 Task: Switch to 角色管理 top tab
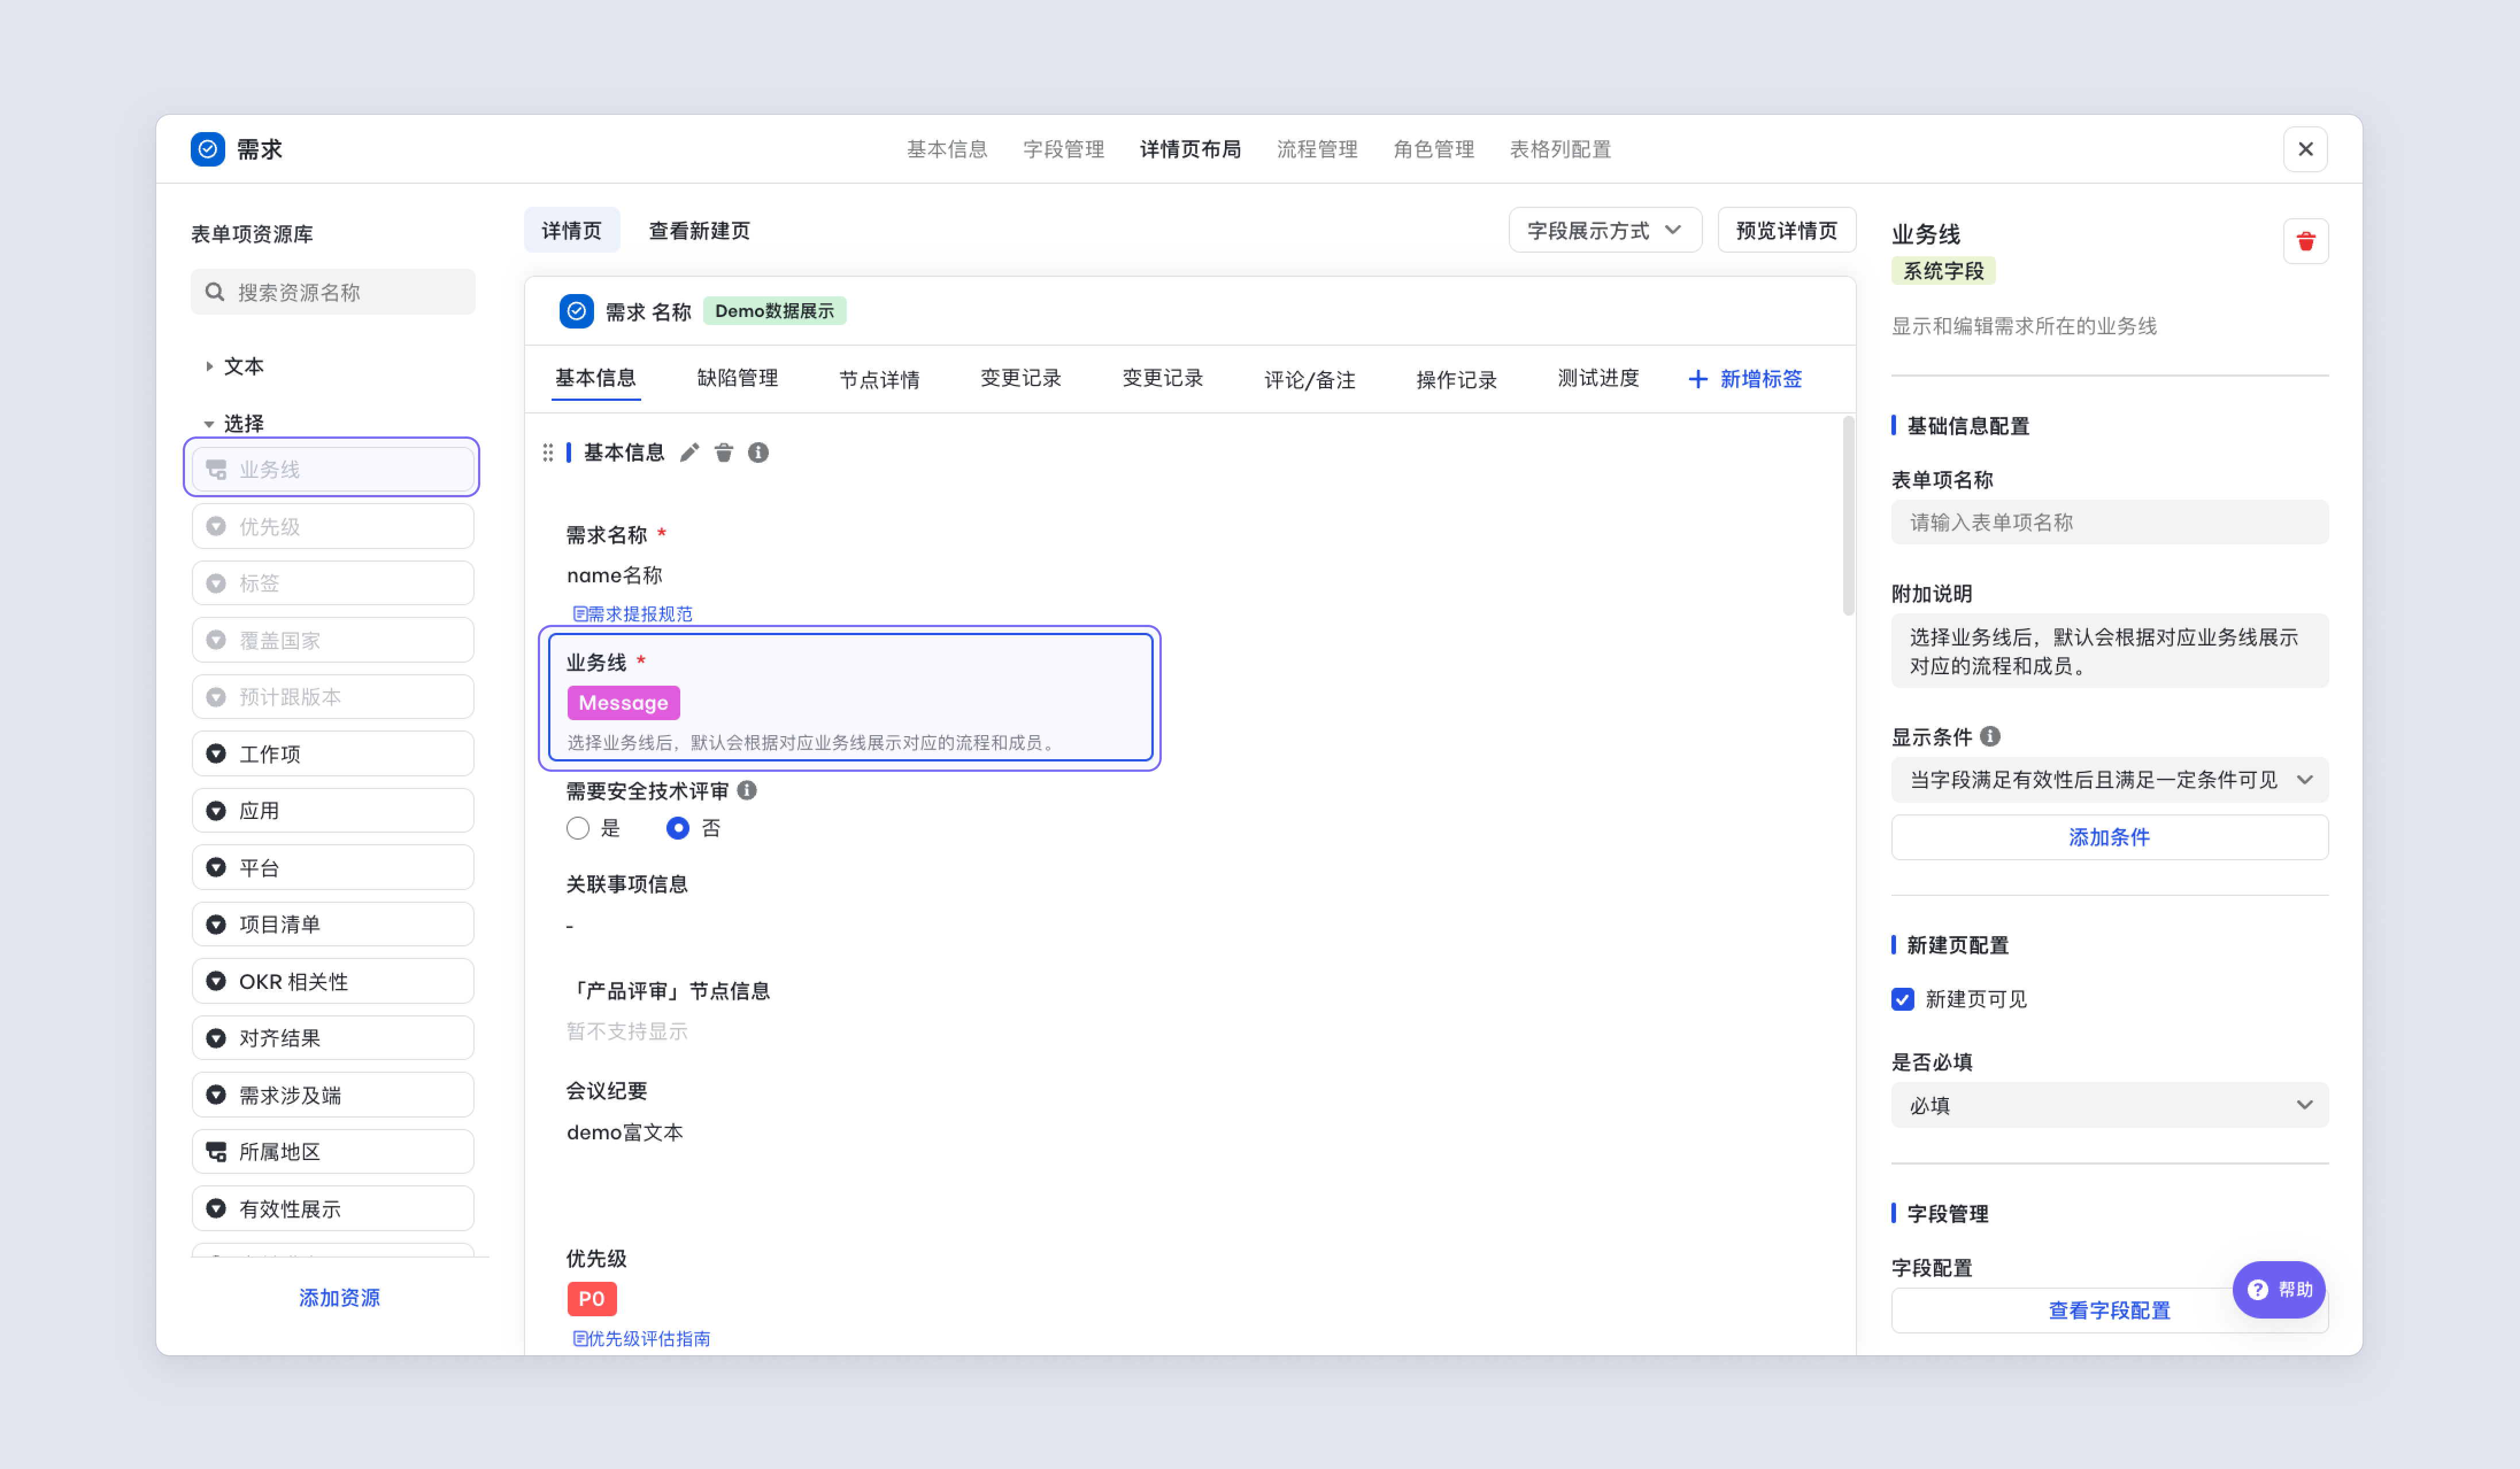pyautogui.click(x=1434, y=149)
